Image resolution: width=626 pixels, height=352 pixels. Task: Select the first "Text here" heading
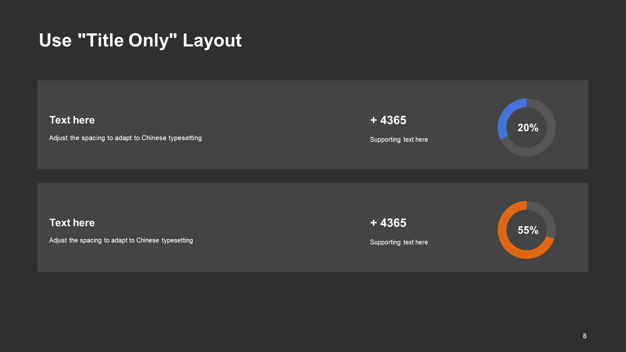(x=72, y=120)
